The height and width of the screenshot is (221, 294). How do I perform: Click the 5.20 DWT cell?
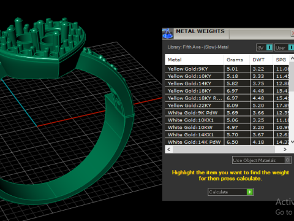tap(262, 106)
